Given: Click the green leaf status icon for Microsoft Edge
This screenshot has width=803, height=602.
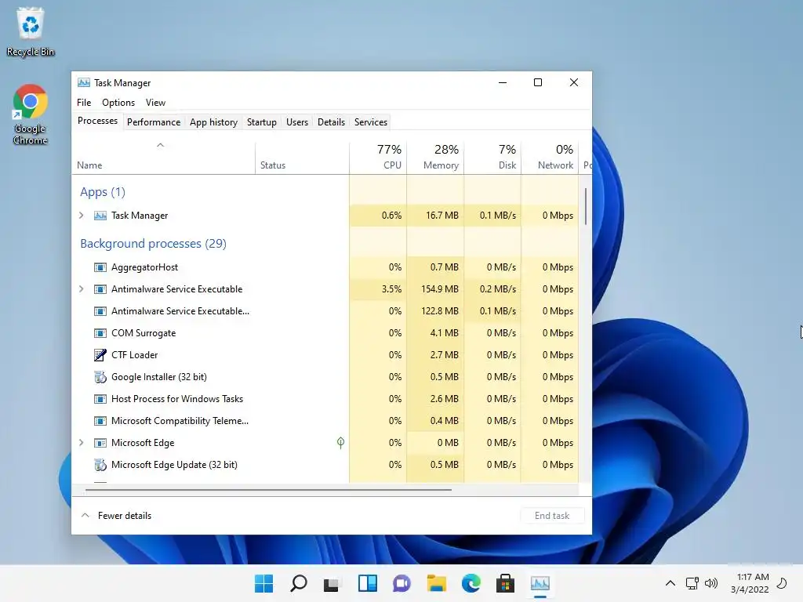Looking at the screenshot, I should (x=340, y=443).
